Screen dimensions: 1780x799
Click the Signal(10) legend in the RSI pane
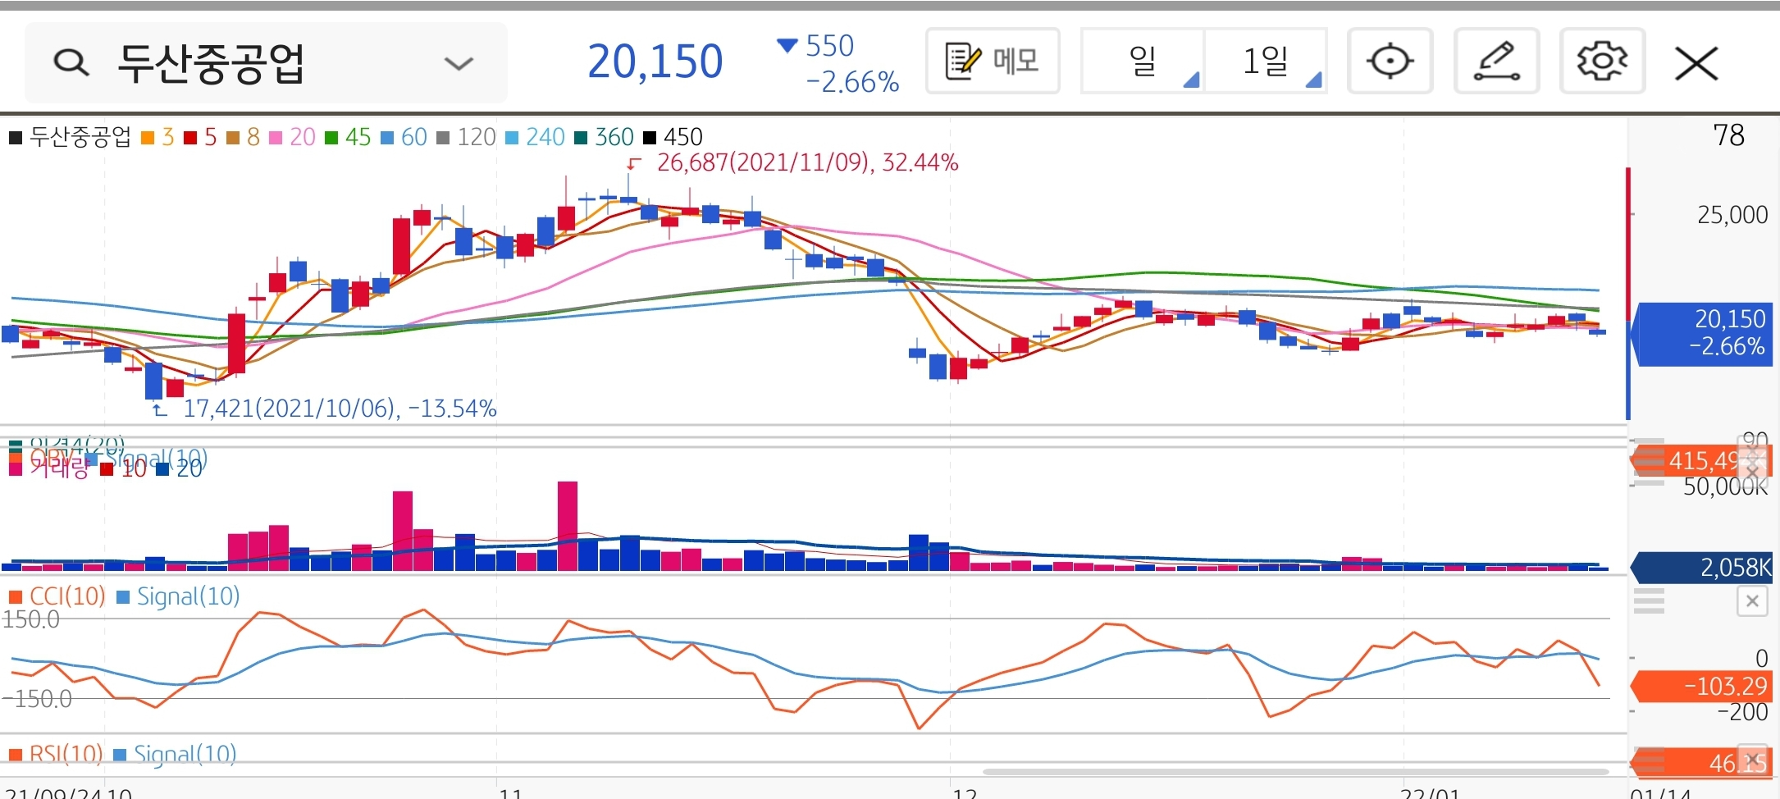click(175, 754)
